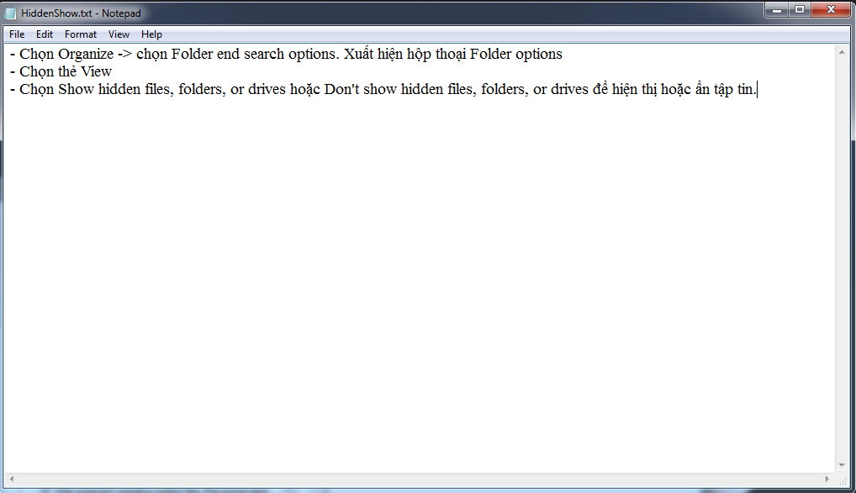Open the Edit menu
The height and width of the screenshot is (493, 856).
[x=45, y=34]
